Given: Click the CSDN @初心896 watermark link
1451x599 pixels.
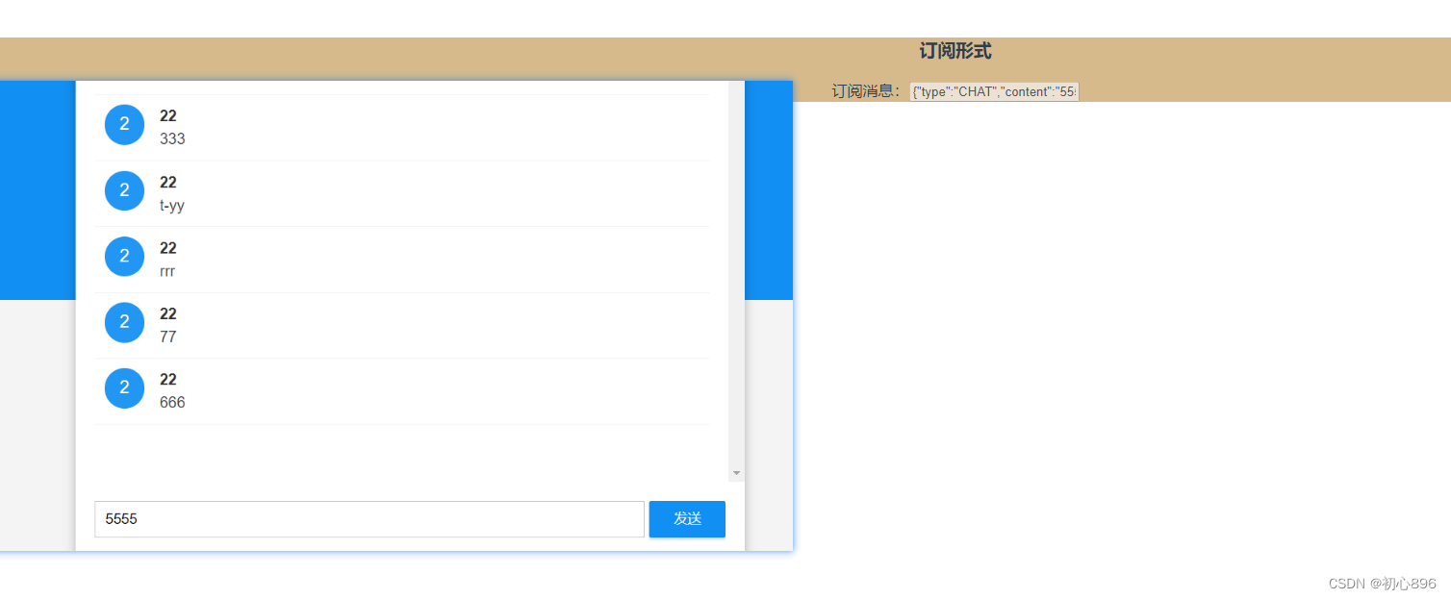Looking at the screenshot, I should (x=1382, y=583).
